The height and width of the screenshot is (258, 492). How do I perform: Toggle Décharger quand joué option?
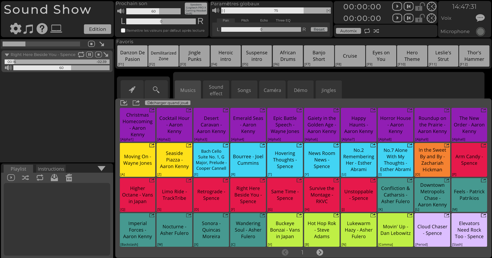click(x=168, y=103)
